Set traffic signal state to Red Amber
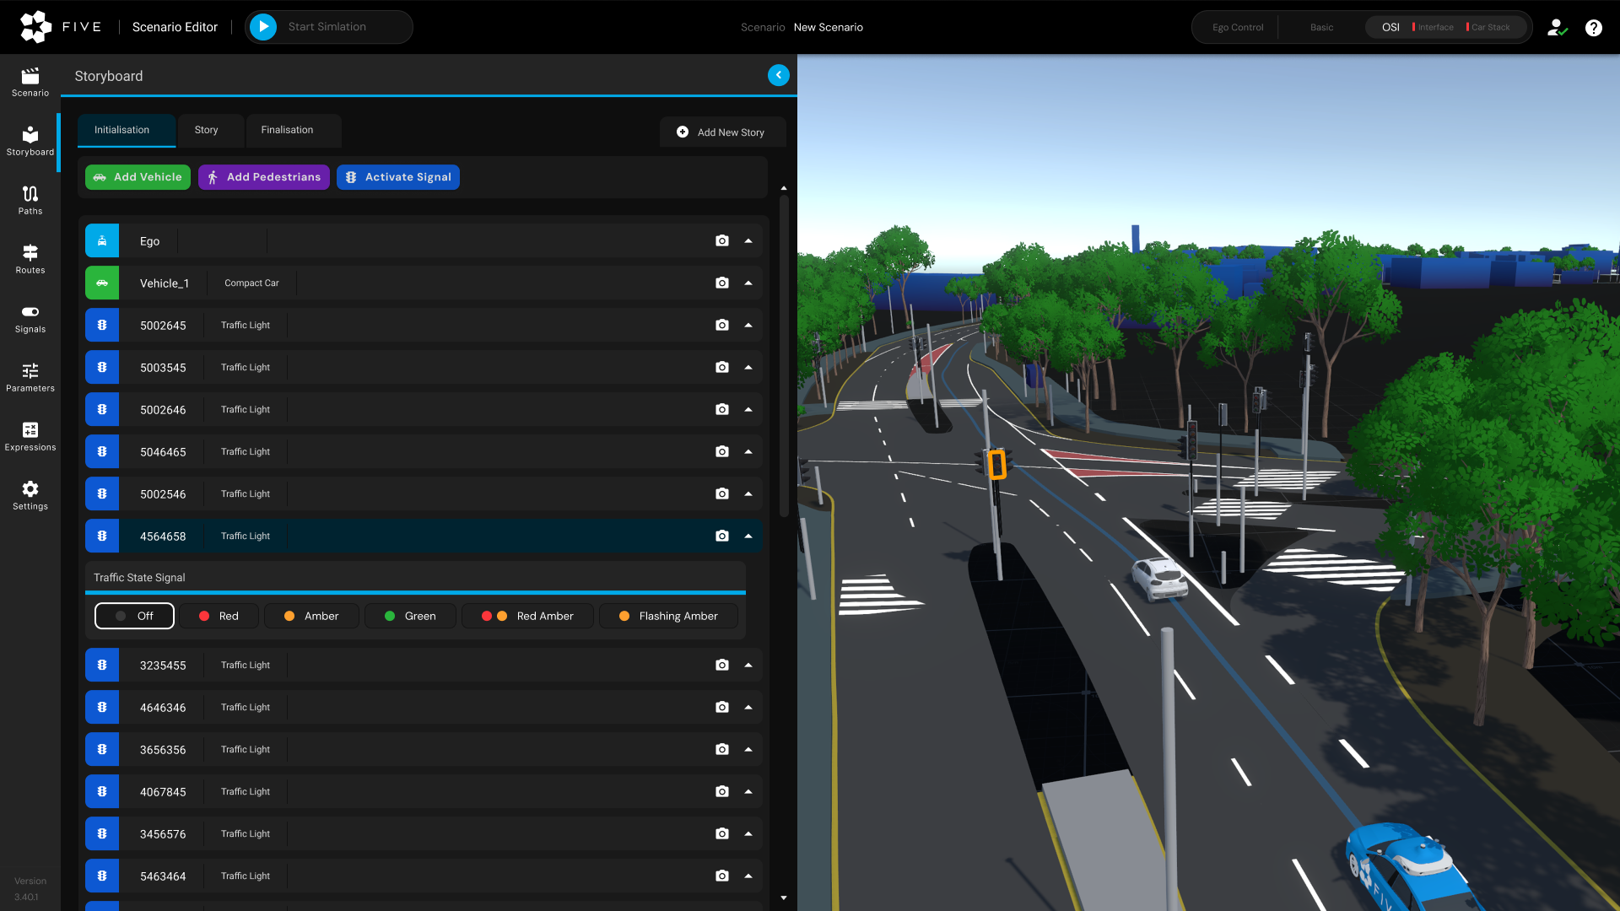 [x=527, y=616]
